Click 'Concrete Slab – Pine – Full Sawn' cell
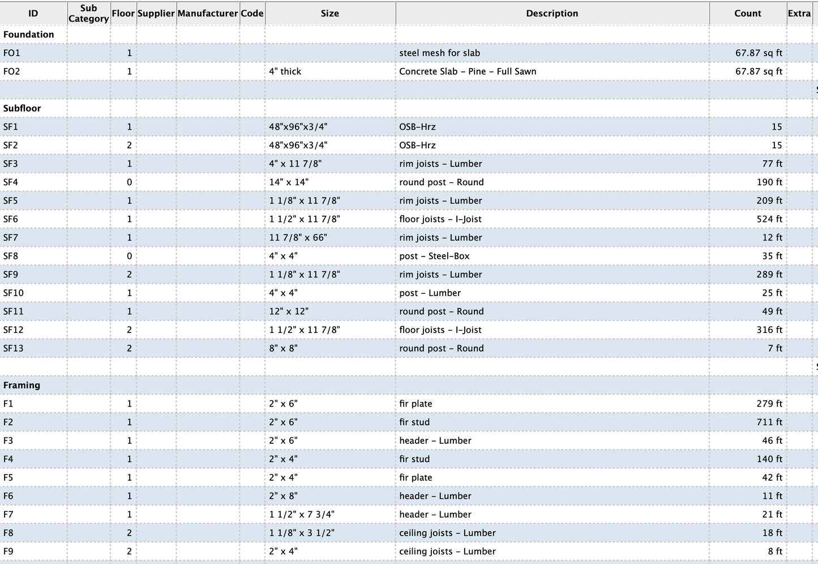 click(468, 71)
